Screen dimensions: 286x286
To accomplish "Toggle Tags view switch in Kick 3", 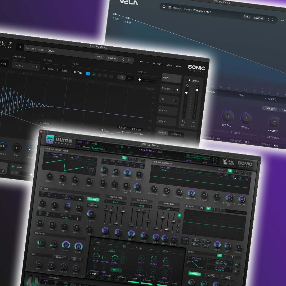I will pyautogui.click(x=74, y=72).
